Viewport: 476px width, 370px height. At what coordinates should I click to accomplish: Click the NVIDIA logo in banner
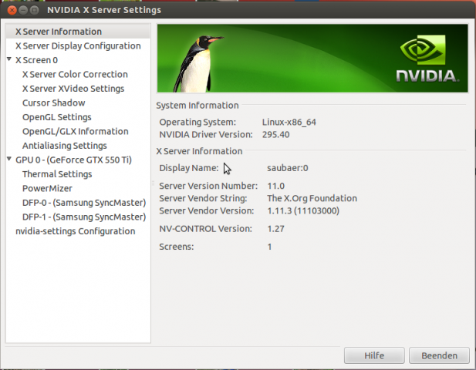427,59
